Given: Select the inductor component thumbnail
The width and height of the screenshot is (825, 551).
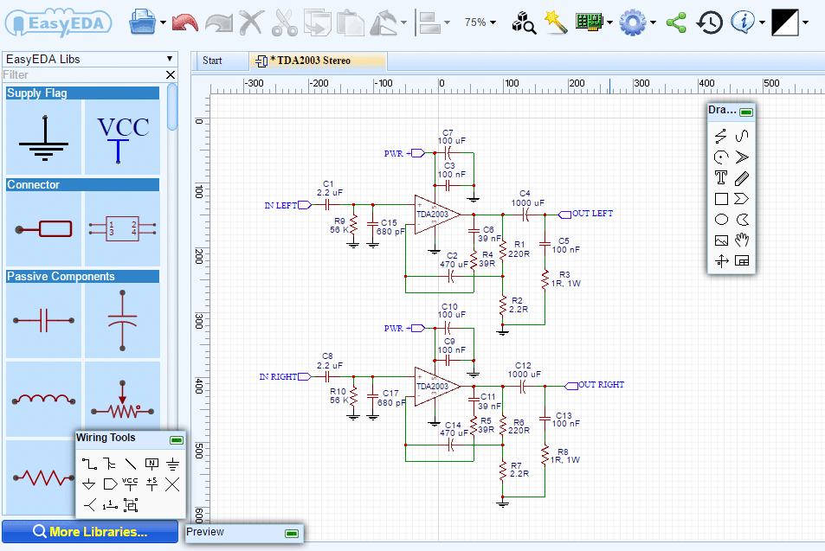Looking at the screenshot, I should [44, 400].
